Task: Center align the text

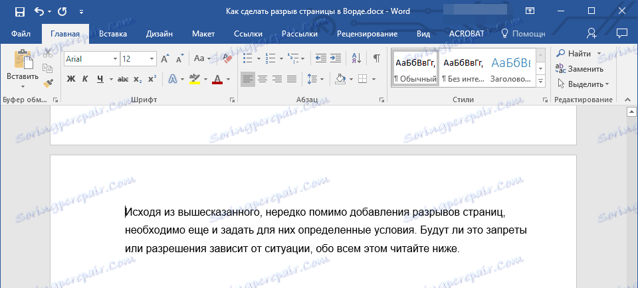Action: pyautogui.click(x=263, y=79)
